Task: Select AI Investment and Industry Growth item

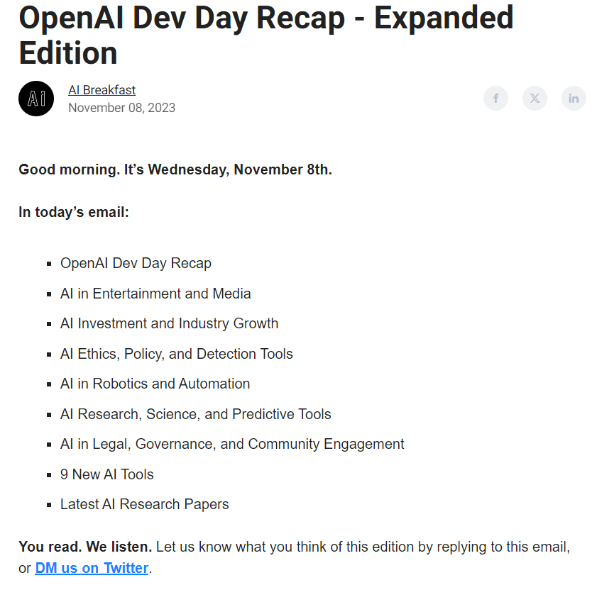Action: (x=169, y=323)
